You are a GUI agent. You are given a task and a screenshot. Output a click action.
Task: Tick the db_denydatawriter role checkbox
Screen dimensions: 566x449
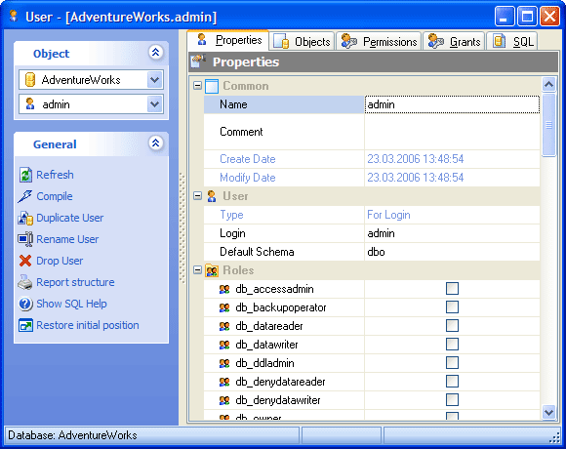point(452,400)
